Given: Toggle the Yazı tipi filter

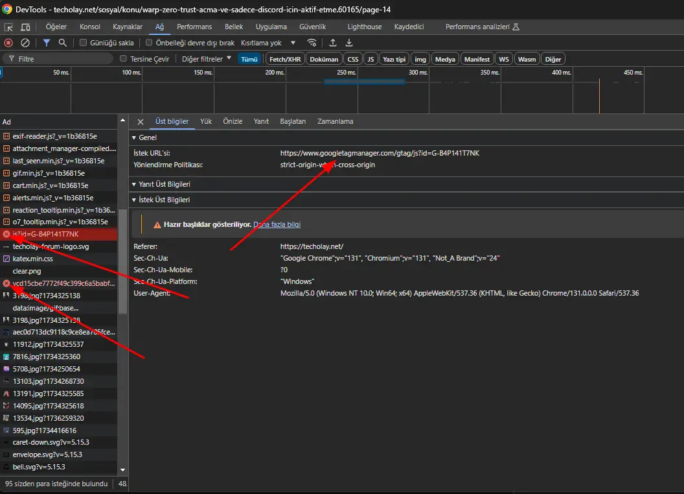Looking at the screenshot, I should click(x=394, y=59).
